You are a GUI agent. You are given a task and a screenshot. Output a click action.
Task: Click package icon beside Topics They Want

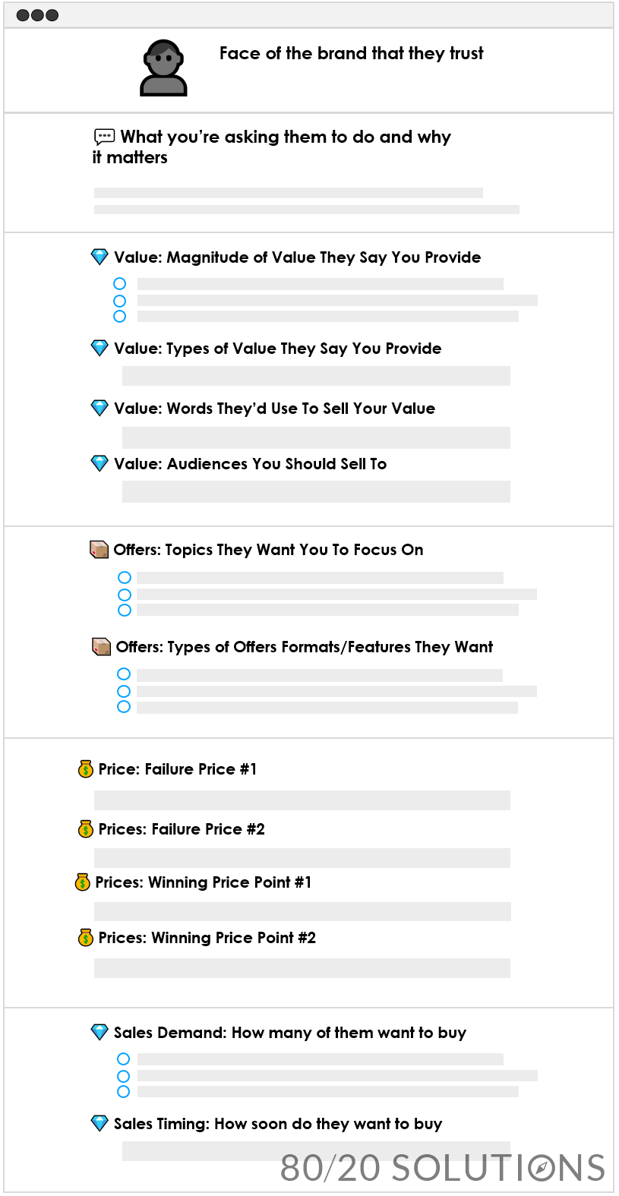pos(99,549)
